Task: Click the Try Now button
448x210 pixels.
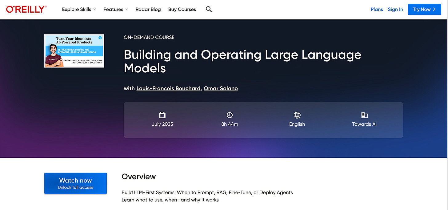Action: (425, 9)
